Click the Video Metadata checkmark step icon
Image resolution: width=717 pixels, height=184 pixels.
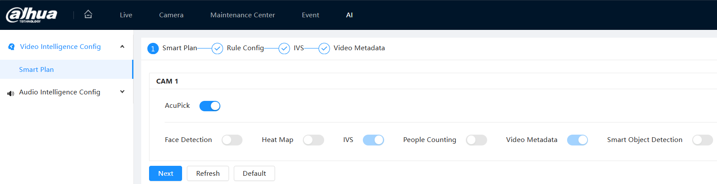(x=324, y=48)
